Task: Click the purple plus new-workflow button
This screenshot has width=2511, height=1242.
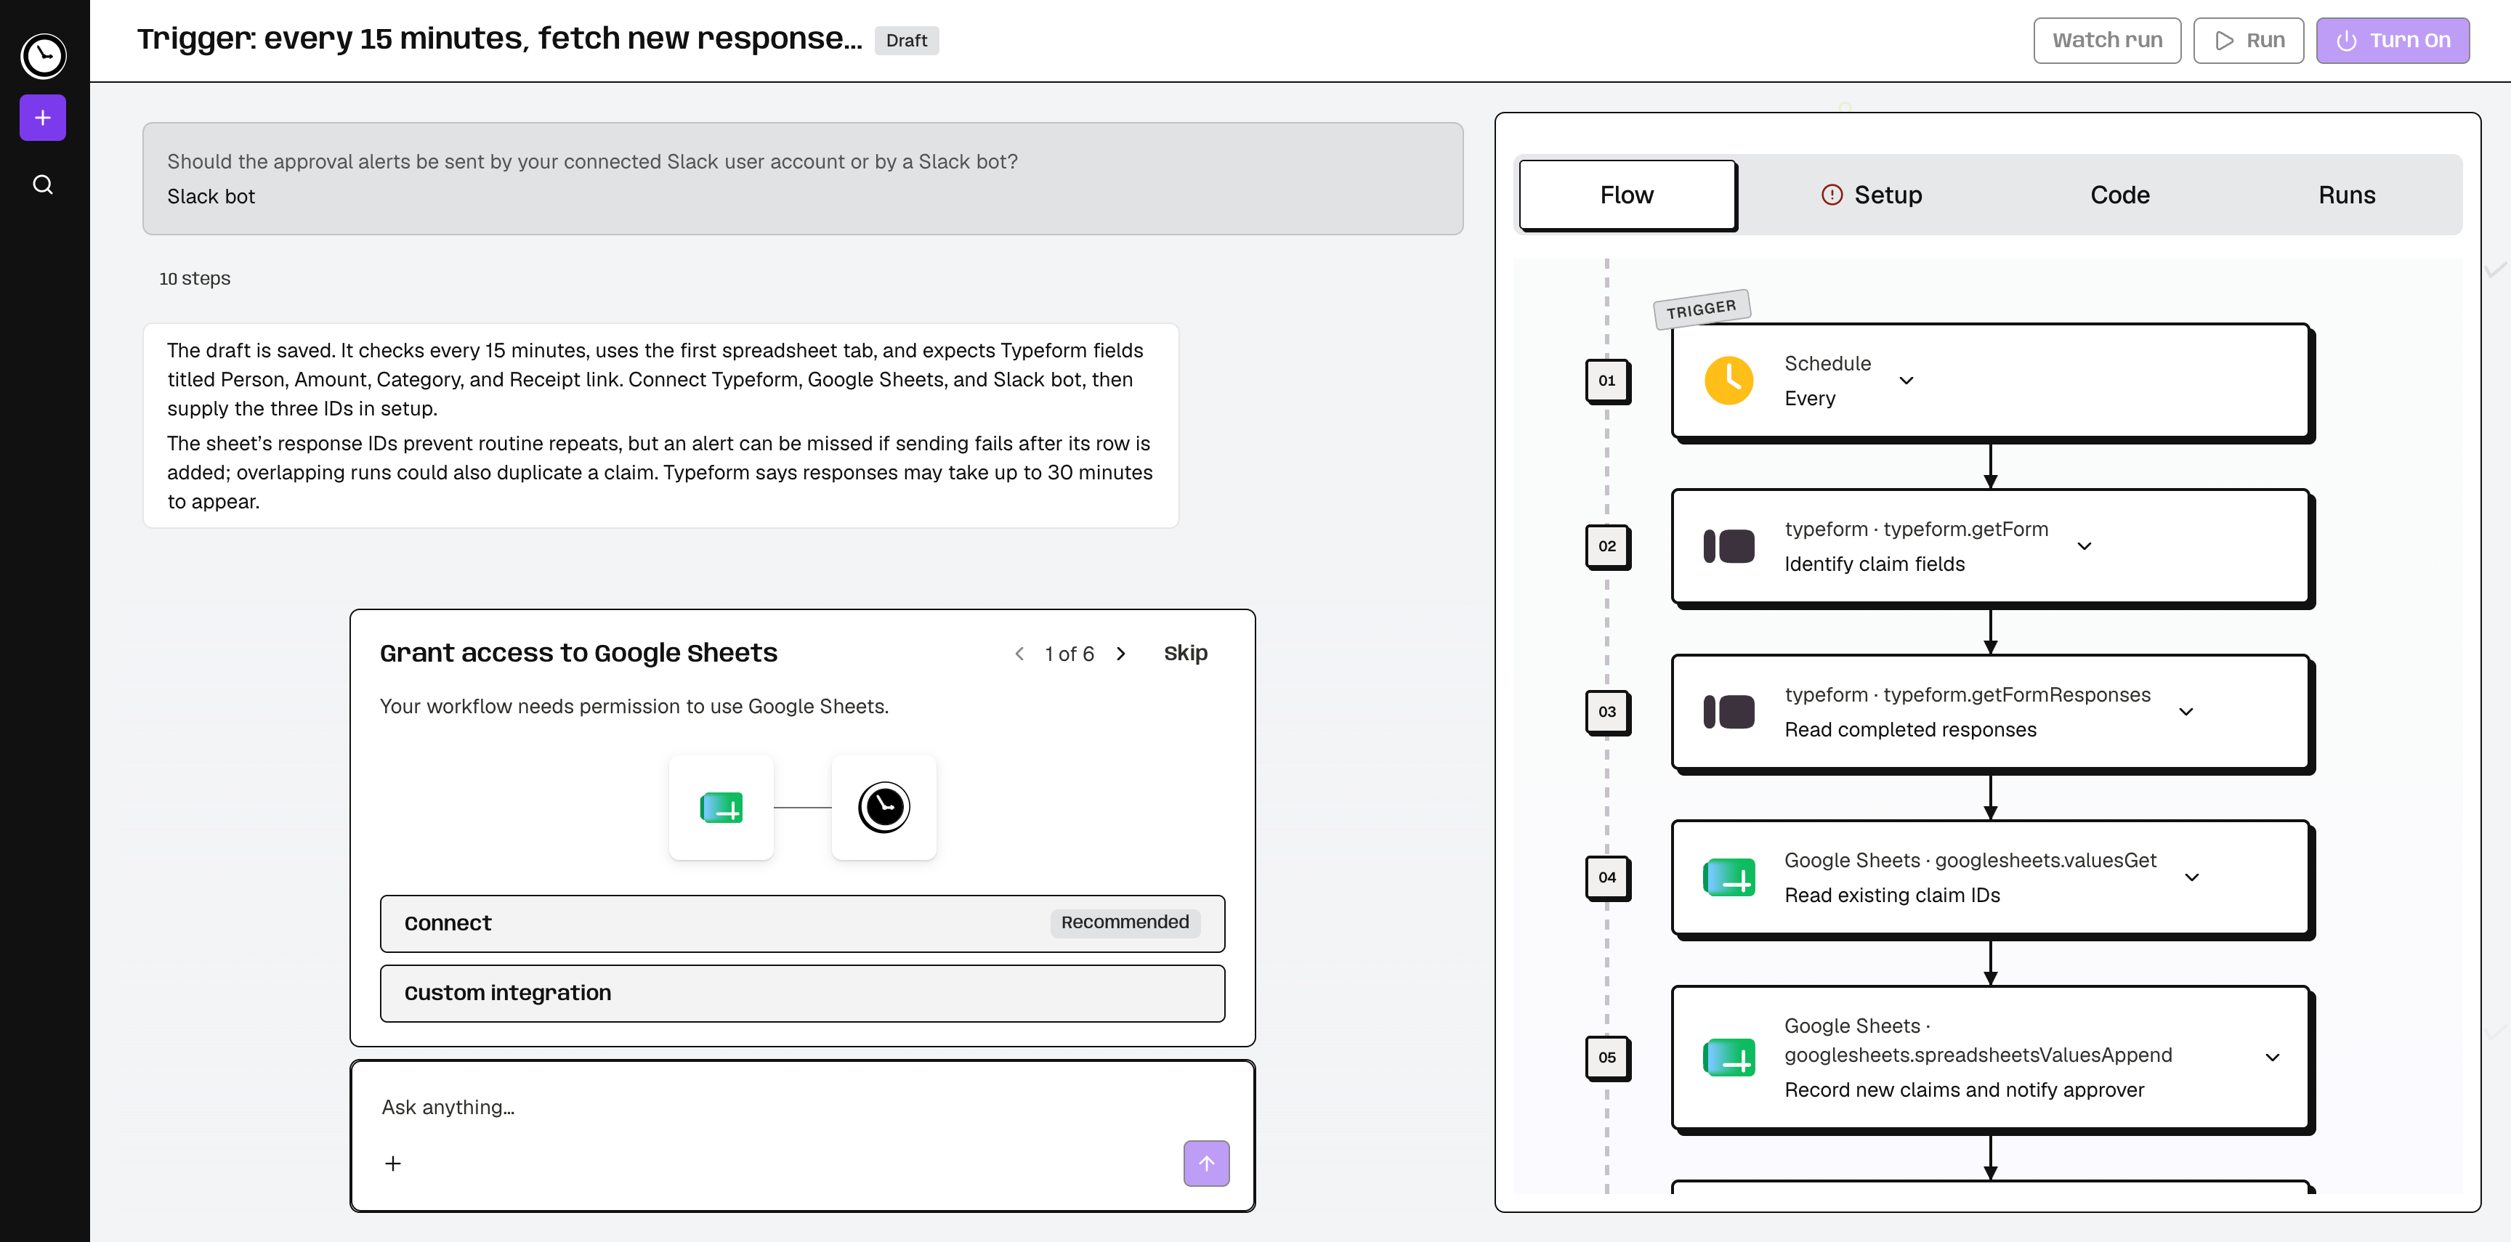Action: point(43,118)
